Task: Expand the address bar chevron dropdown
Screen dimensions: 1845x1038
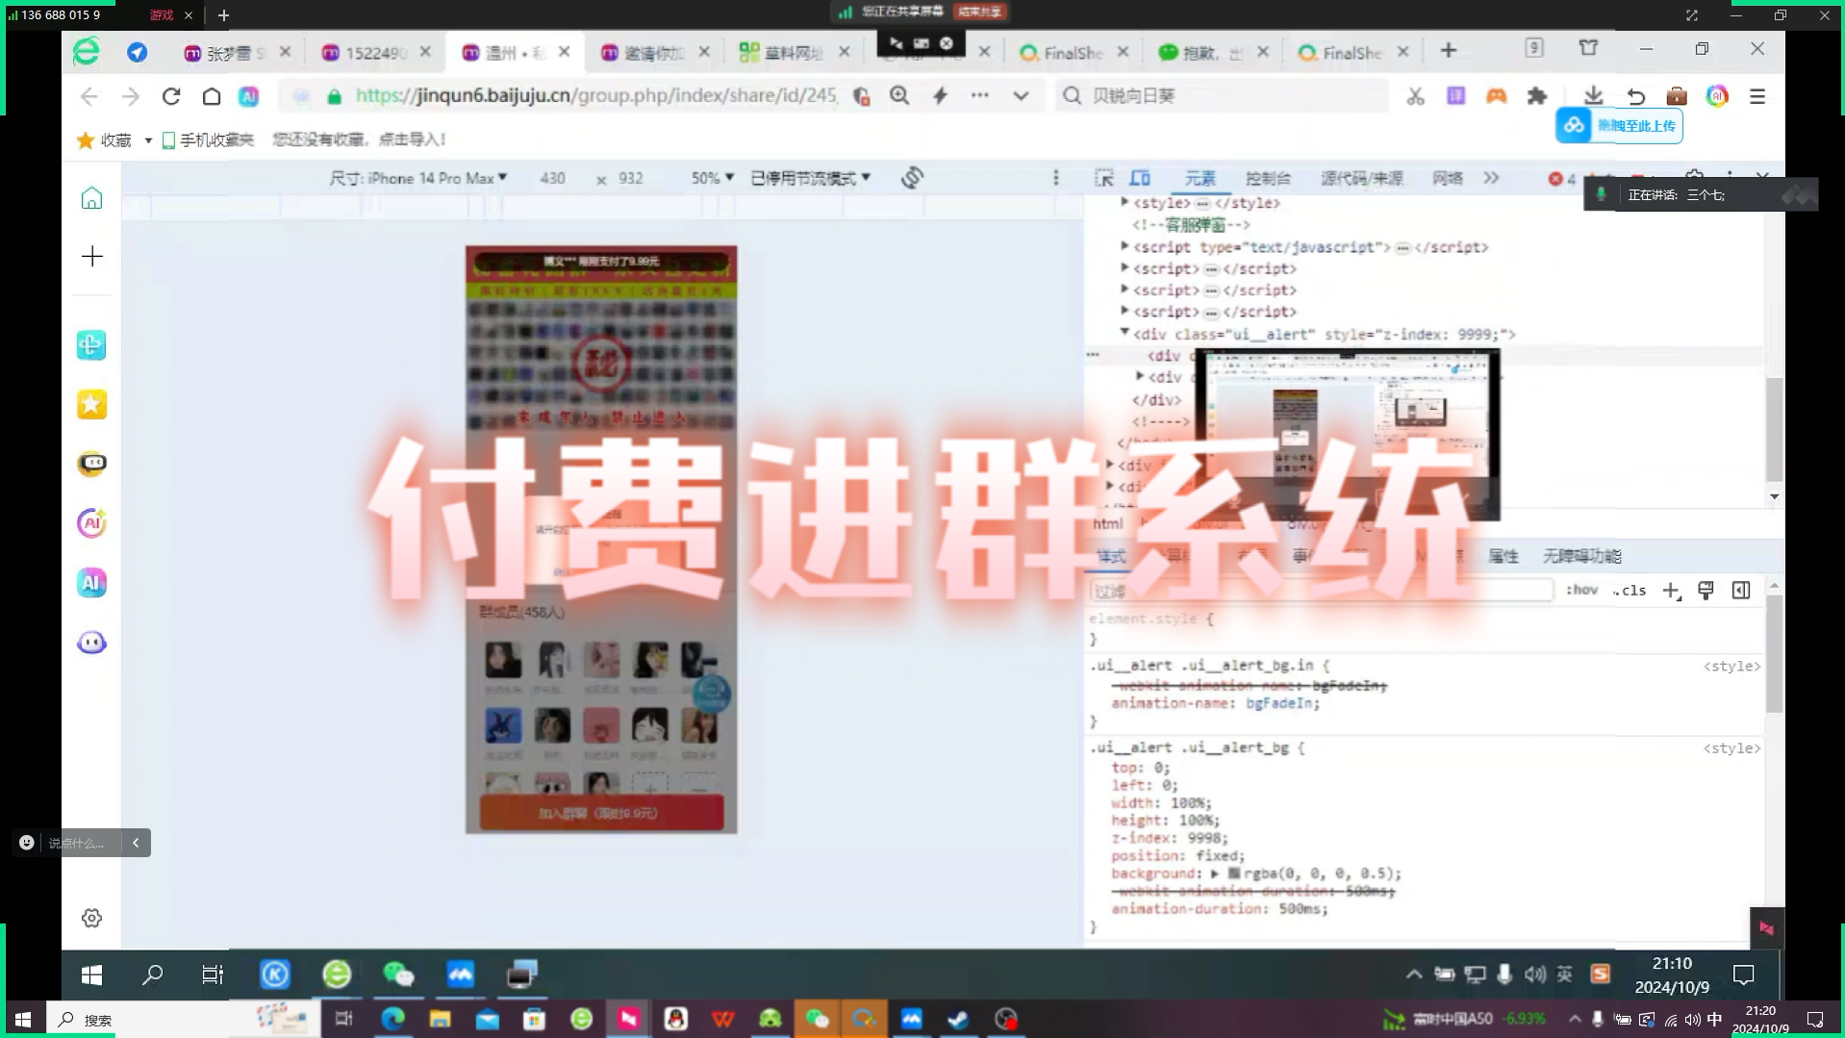Action: pyautogui.click(x=1021, y=95)
